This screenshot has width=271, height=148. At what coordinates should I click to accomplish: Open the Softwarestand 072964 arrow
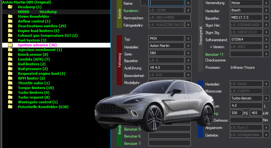tap(266, 39)
